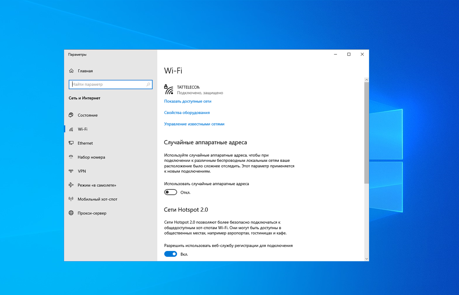Open Управление известными сетями link
The height and width of the screenshot is (295, 459).
(194, 124)
